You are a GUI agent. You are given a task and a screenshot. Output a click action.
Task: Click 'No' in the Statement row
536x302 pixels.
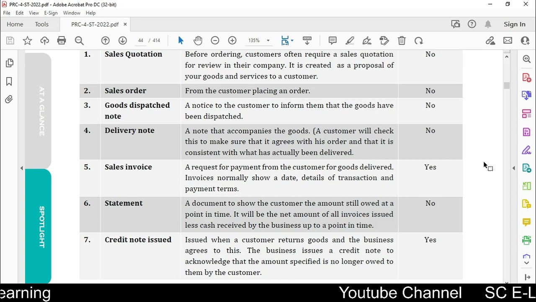coord(430,203)
